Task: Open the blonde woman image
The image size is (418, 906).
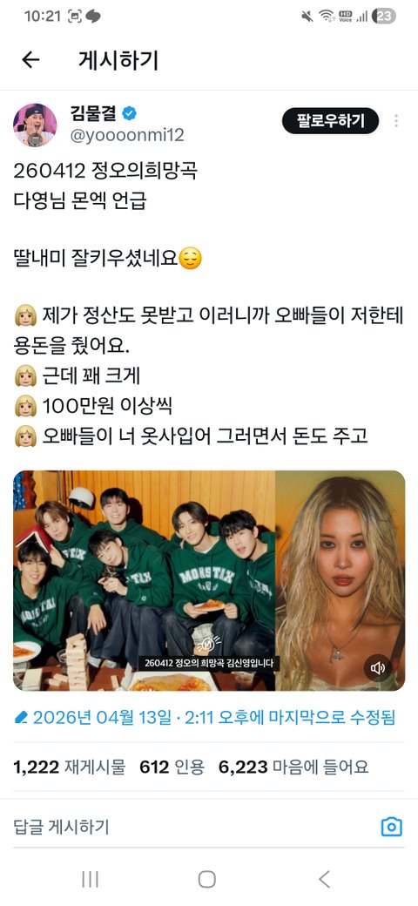Action: (x=340, y=581)
